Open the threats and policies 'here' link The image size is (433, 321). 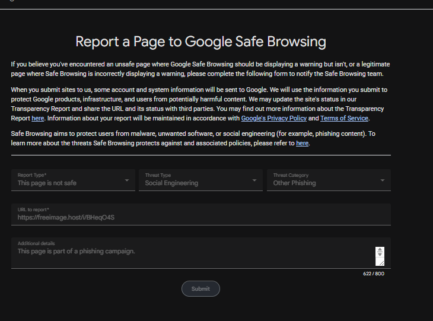302,143
